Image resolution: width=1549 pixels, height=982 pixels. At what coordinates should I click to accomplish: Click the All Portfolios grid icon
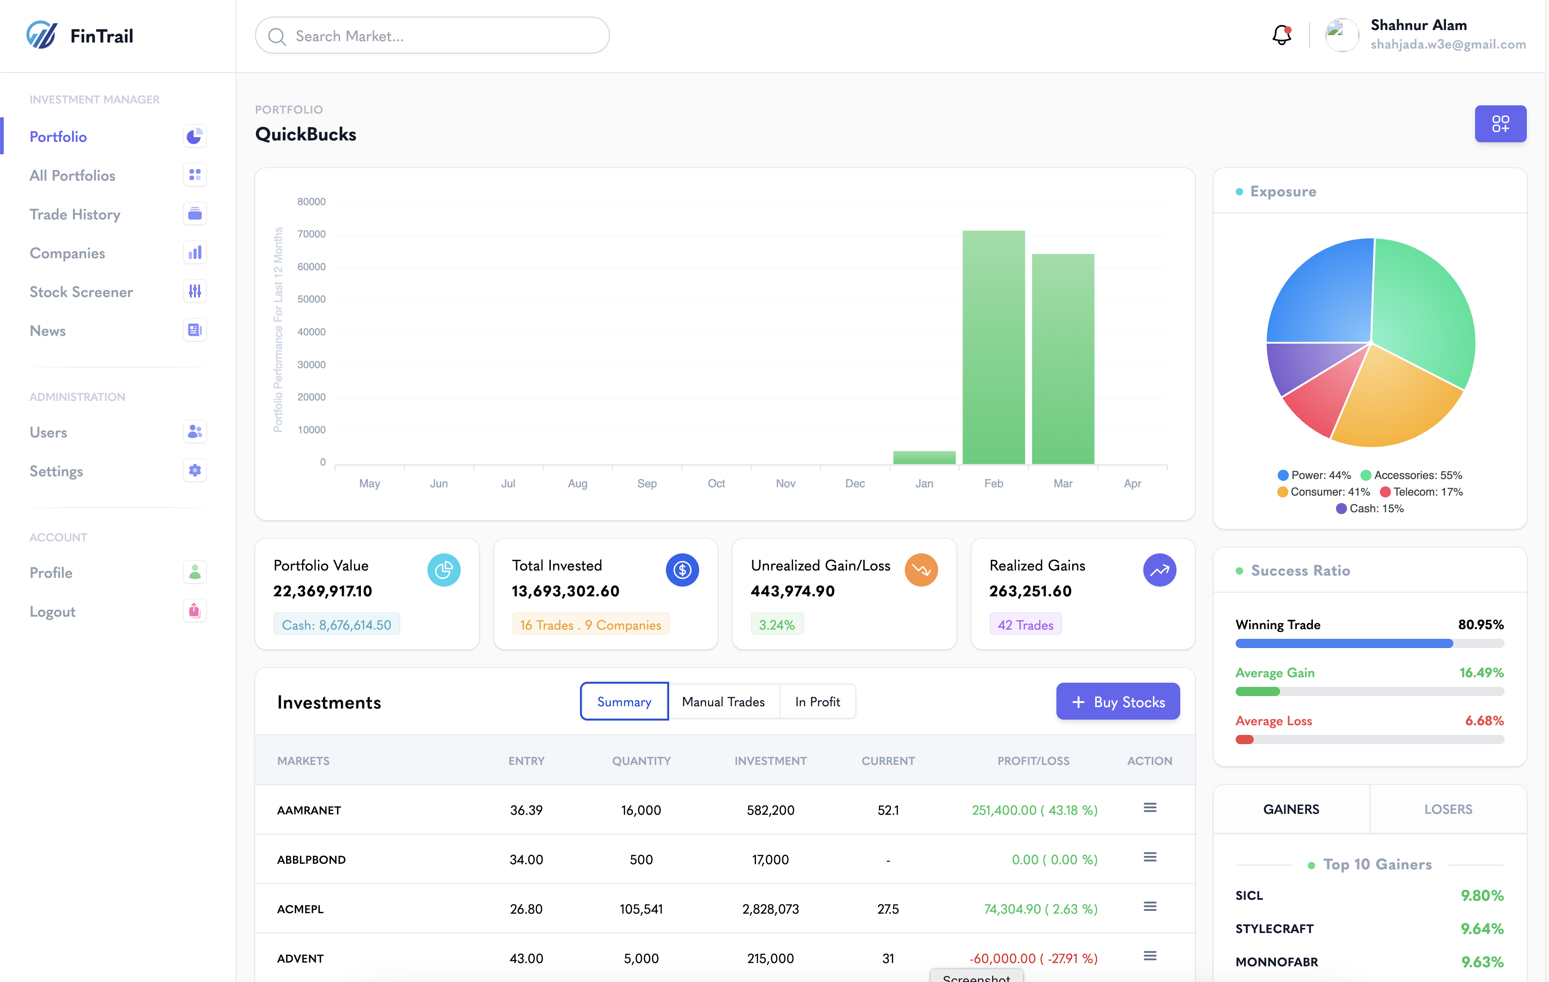point(194,175)
